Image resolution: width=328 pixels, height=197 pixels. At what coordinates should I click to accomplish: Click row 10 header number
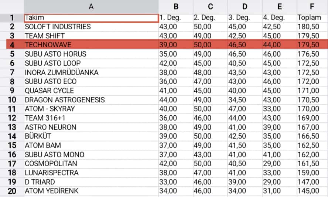tap(12, 100)
